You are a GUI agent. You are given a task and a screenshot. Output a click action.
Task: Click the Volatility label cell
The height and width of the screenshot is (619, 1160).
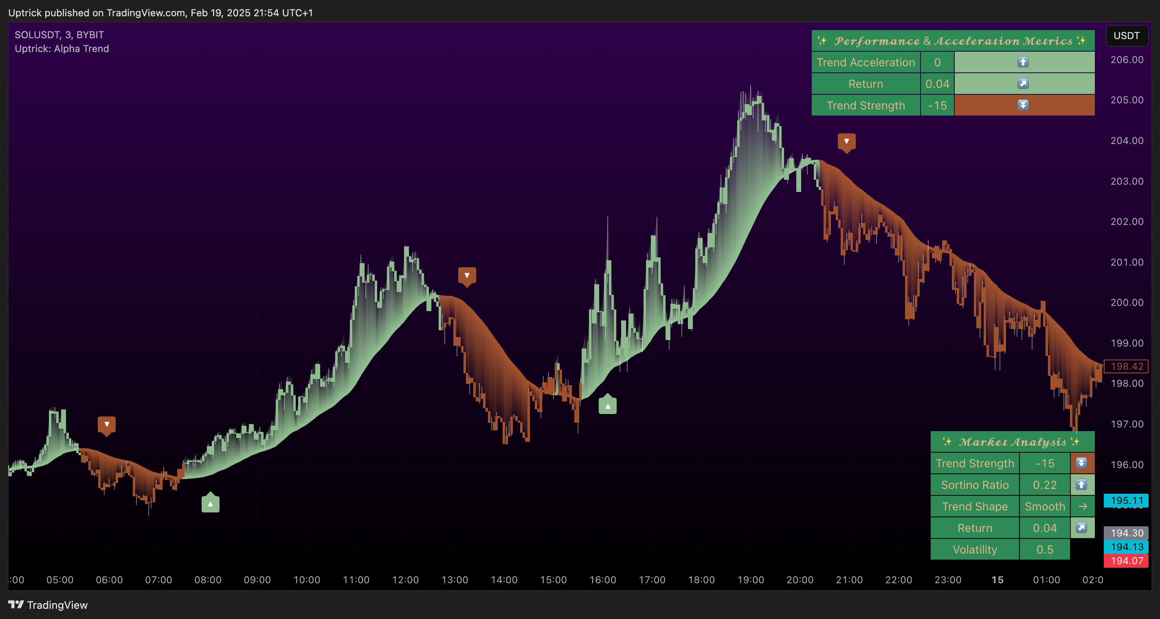[975, 549]
